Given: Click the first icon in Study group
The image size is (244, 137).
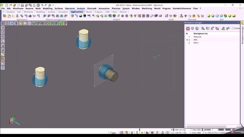Looking at the screenshot, I should point(167,16).
